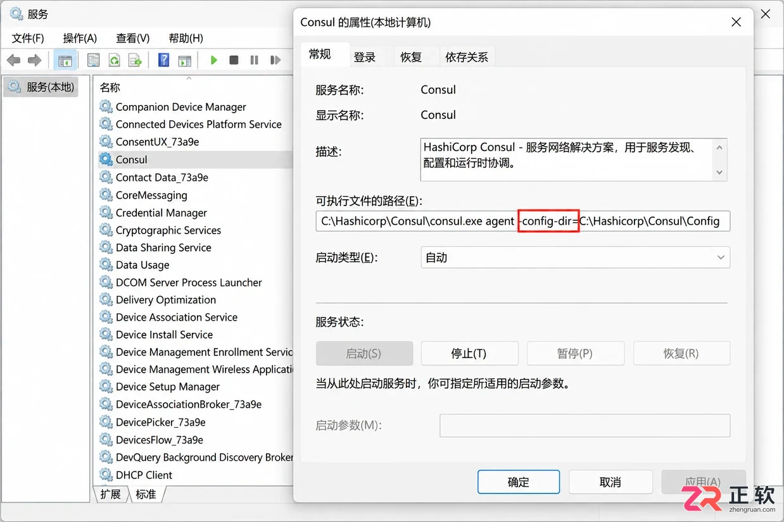
Task: Switch to 标准 view tab at bottom
Action: pos(146,494)
